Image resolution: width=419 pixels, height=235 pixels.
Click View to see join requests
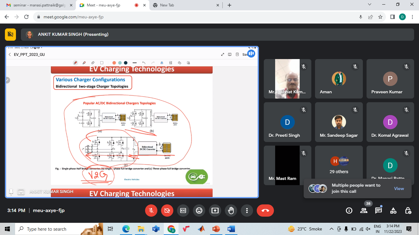399,188
